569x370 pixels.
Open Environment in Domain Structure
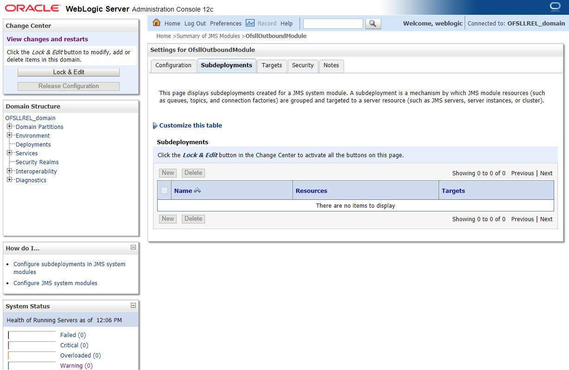click(x=32, y=136)
